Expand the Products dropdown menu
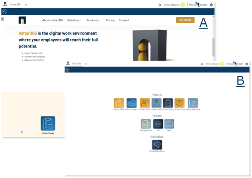 [x=94, y=20]
